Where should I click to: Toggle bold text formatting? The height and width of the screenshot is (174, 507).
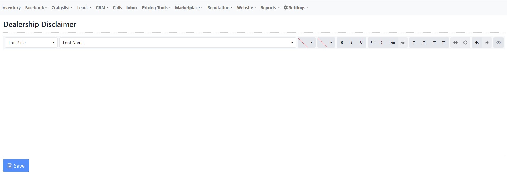341,43
